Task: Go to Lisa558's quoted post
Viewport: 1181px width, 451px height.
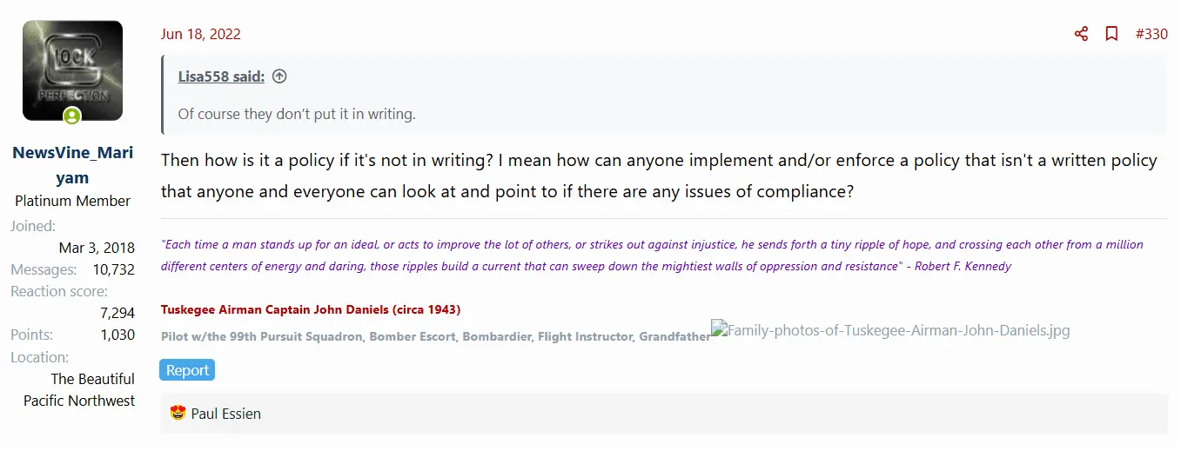Action: [x=221, y=76]
